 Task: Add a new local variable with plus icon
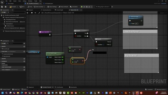click(24, 70)
